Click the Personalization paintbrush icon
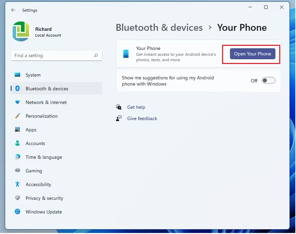This screenshot has width=296, height=234. click(x=17, y=116)
